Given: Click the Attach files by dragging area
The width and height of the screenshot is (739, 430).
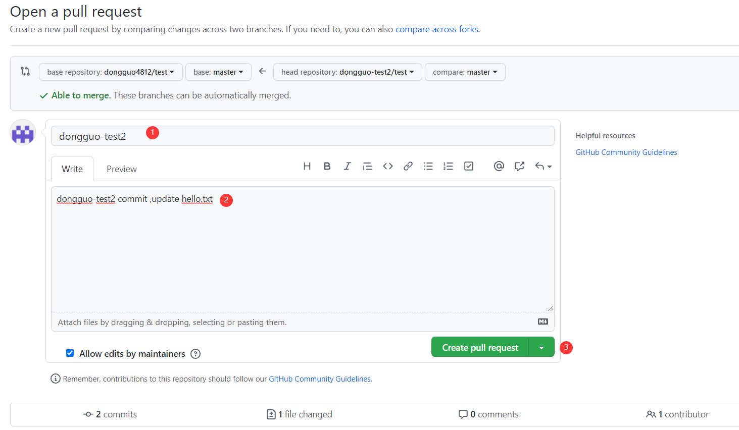Looking at the screenshot, I should [303, 322].
